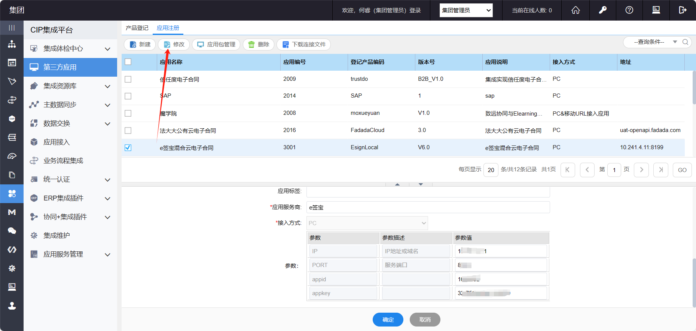Click the 确定 confirm button
Image resolution: width=696 pixels, height=331 pixels.
pyautogui.click(x=388, y=319)
